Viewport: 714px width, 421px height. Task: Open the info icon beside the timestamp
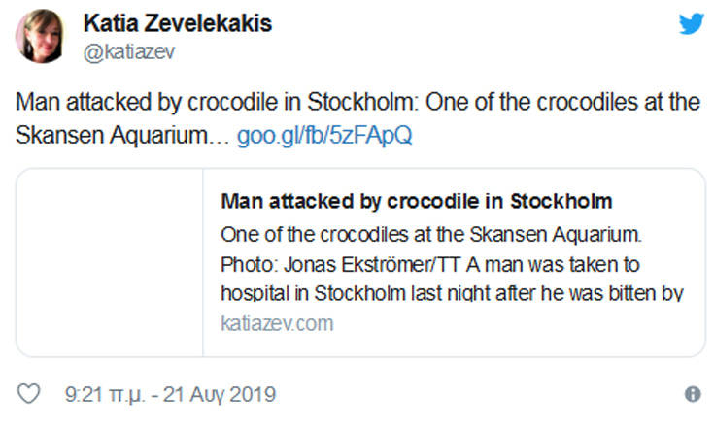pos(692,395)
